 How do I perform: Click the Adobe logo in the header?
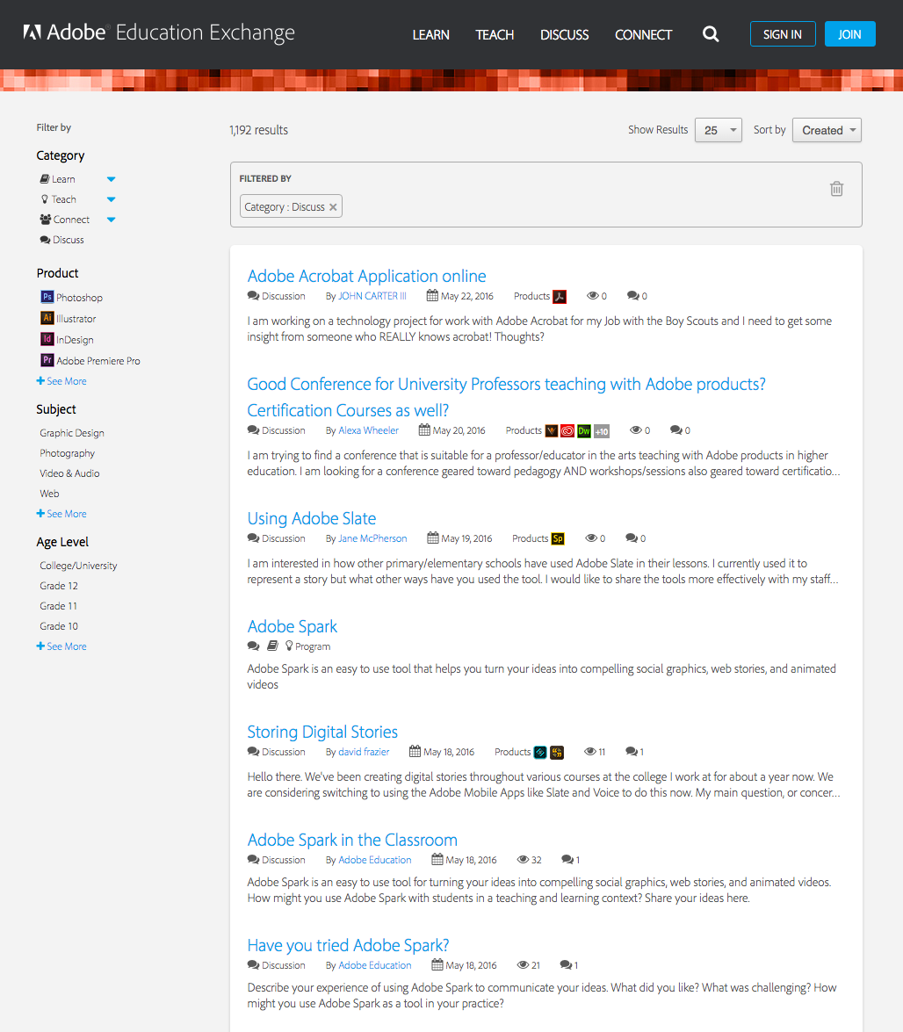(33, 32)
